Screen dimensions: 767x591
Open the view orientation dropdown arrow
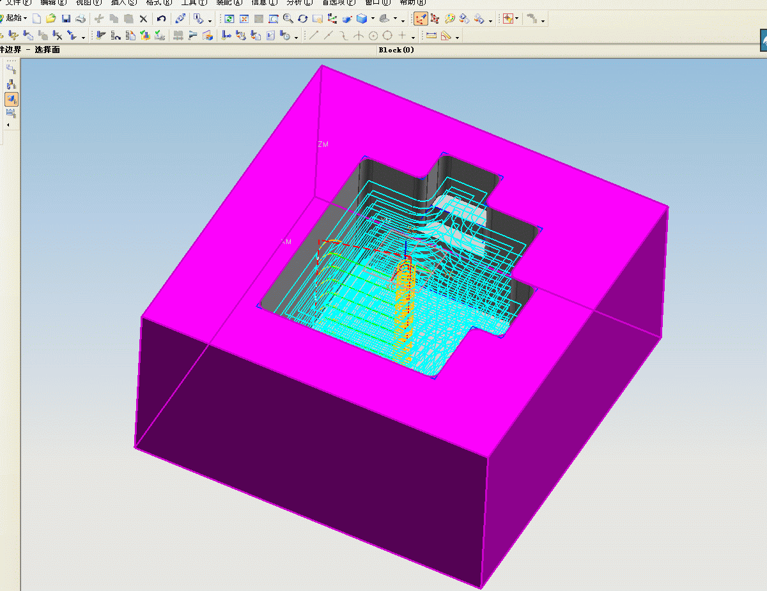point(373,19)
